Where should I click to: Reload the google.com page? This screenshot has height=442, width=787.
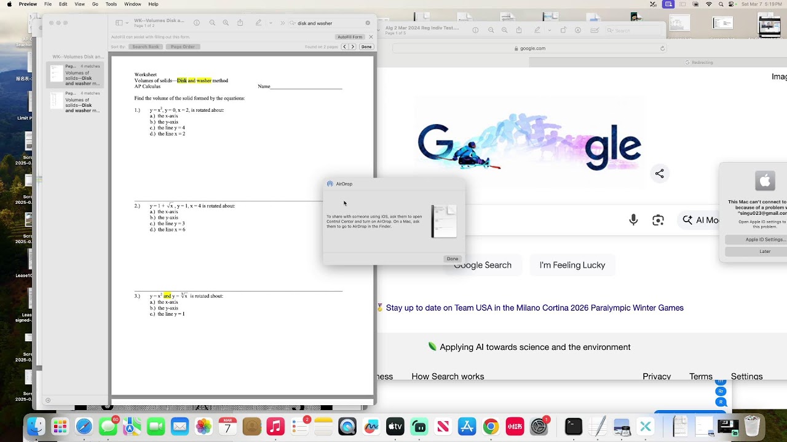pos(662,48)
